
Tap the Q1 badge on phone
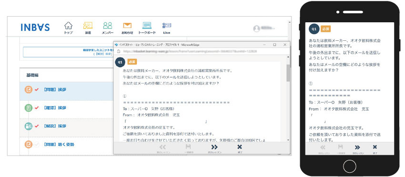click(x=314, y=29)
